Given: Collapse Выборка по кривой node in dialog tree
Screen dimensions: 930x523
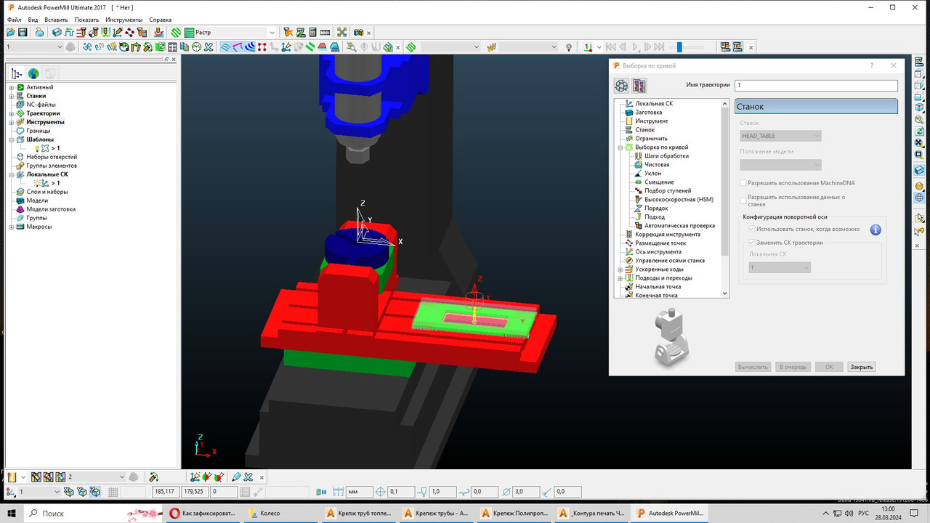Looking at the screenshot, I should [620, 147].
